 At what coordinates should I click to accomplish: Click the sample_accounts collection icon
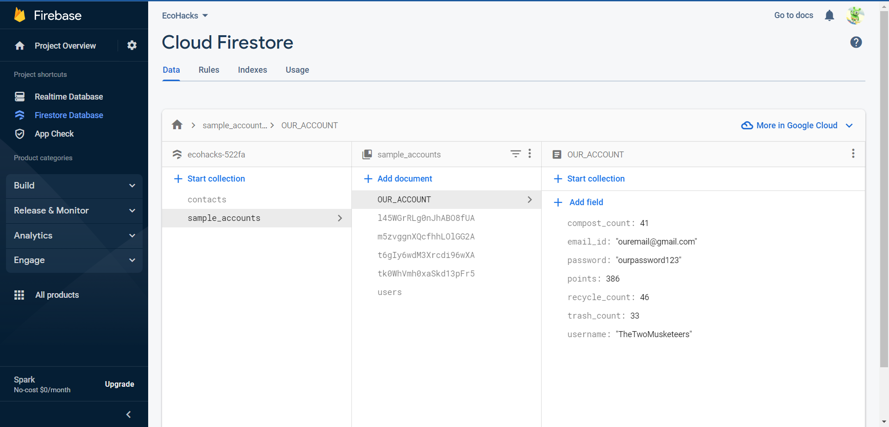(367, 154)
